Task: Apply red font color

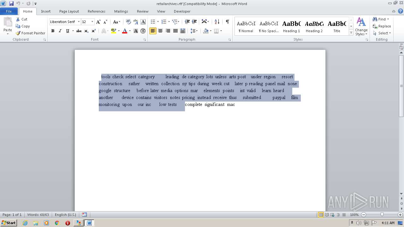Action: [x=125, y=31]
